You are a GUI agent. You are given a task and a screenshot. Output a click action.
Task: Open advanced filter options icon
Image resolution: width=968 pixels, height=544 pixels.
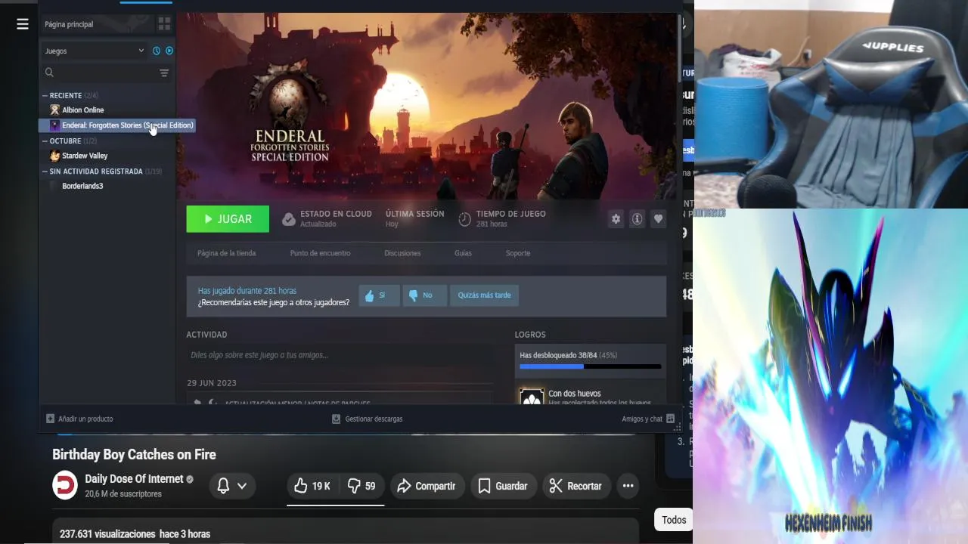[x=164, y=73]
